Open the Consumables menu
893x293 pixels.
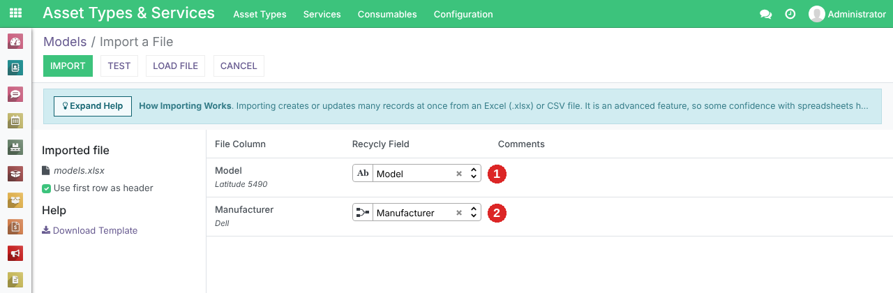coord(387,14)
